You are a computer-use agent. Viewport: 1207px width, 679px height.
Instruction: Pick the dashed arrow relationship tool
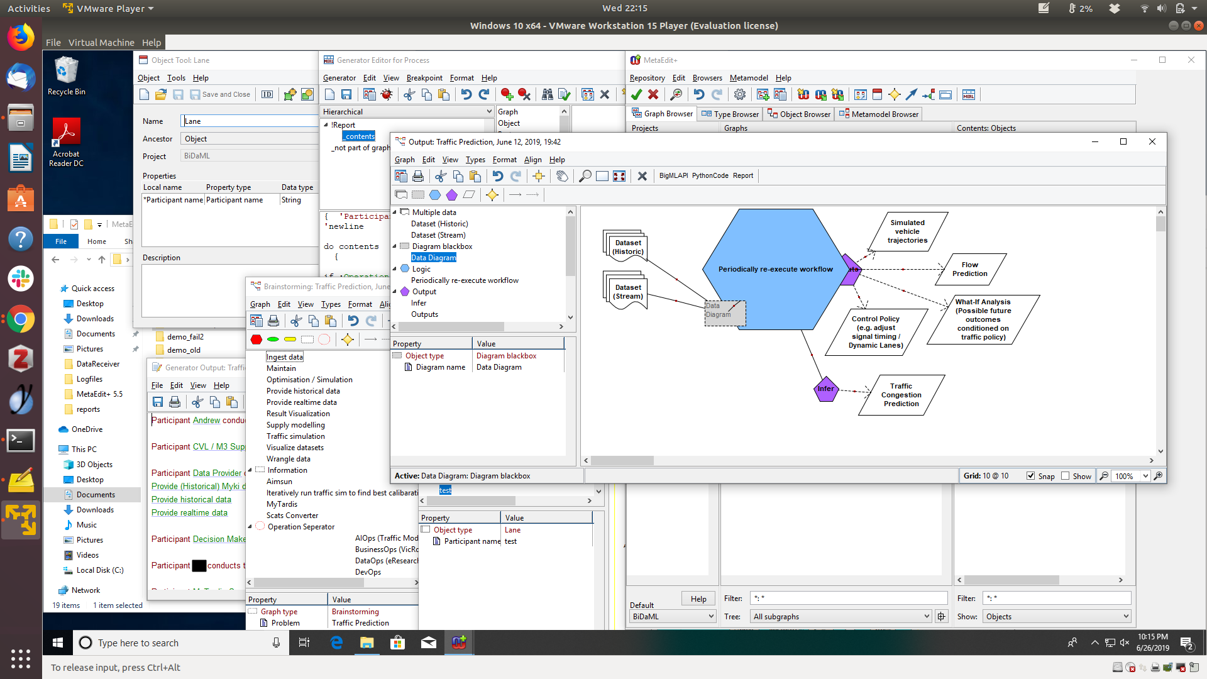[x=532, y=195]
